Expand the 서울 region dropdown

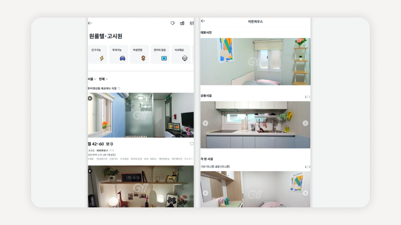[x=92, y=79]
